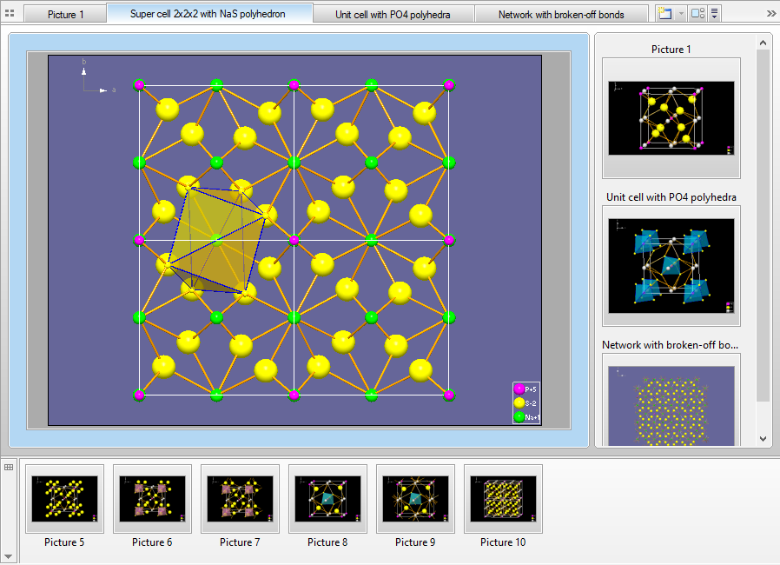Select the 'Picture 1' tab
The height and width of the screenshot is (565, 780).
(65, 12)
